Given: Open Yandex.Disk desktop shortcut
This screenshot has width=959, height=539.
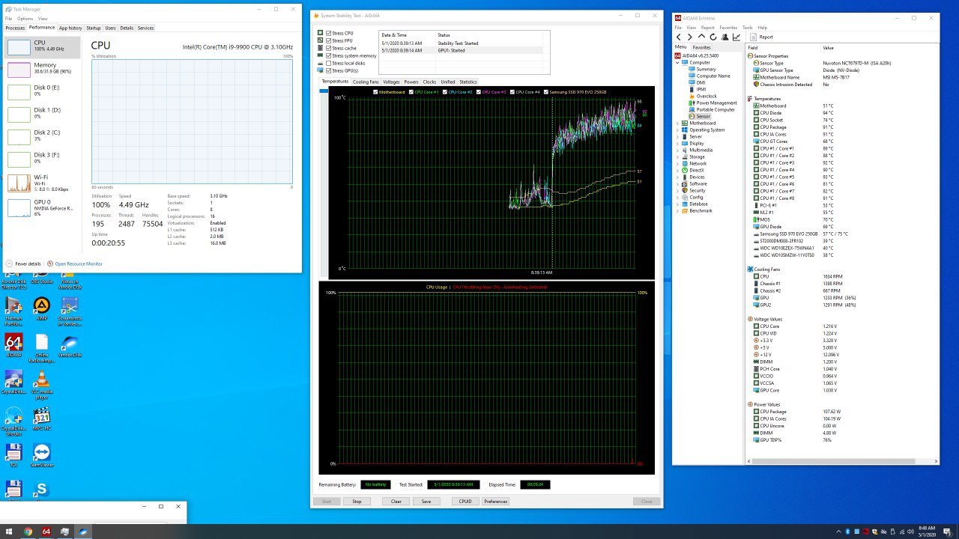Looking at the screenshot, I should [70, 346].
